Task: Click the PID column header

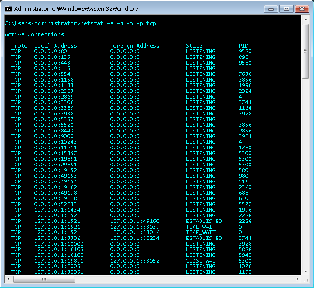Action: (x=243, y=46)
